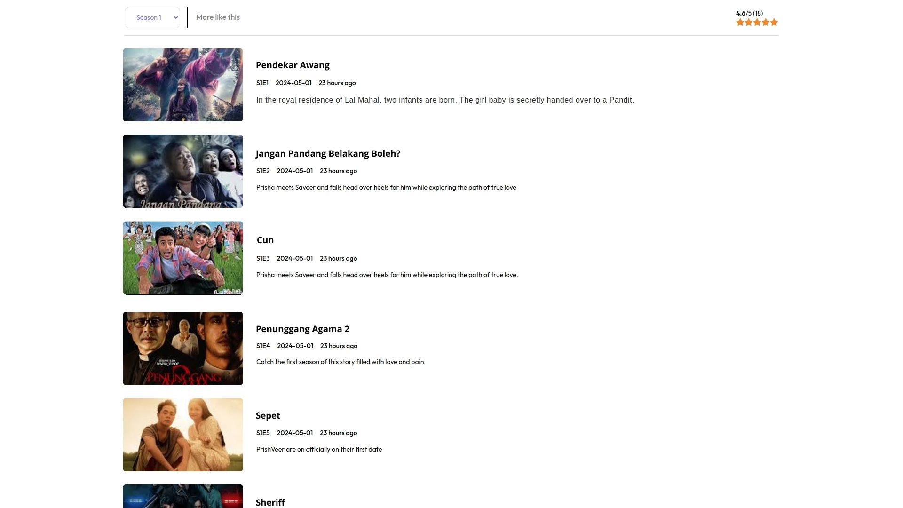Screen dimensions: 903x508
Task: Open the Season 1 dropdown
Action: [152, 17]
